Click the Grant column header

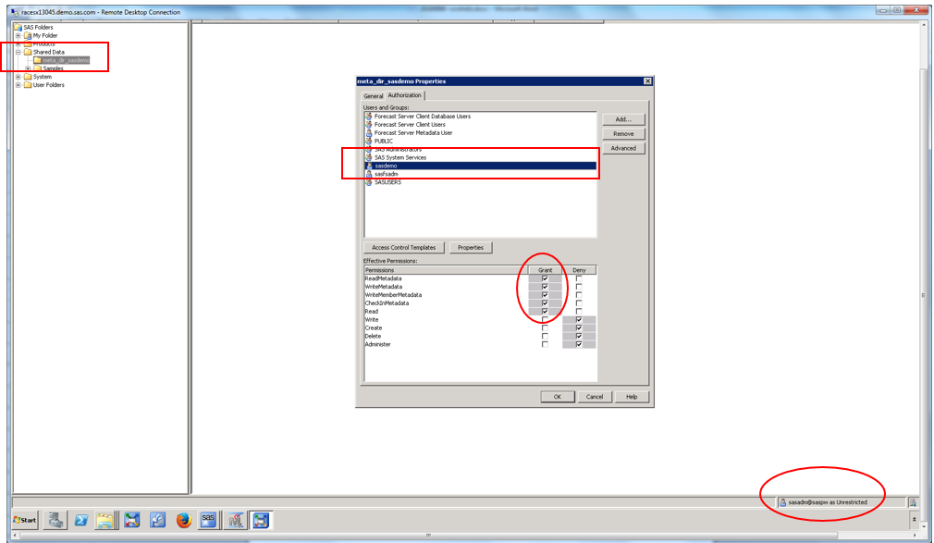pyautogui.click(x=545, y=270)
